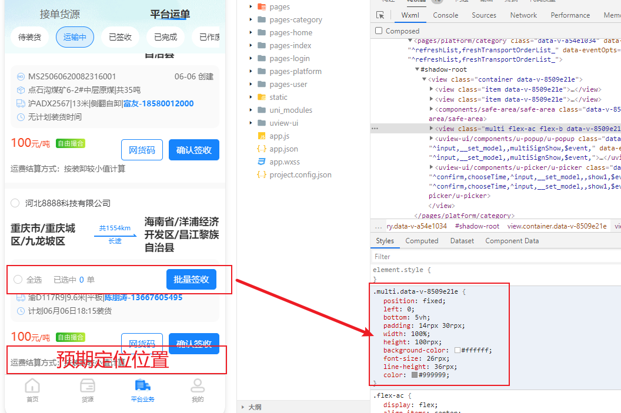Click view.container.data-v-8509e21e breadcrumb
The image size is (621, 413).
tap(557, 226)
